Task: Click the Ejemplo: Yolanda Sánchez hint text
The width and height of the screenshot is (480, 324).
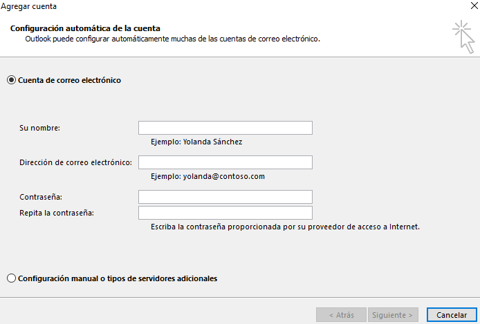Action: click(x=196, y=142)
